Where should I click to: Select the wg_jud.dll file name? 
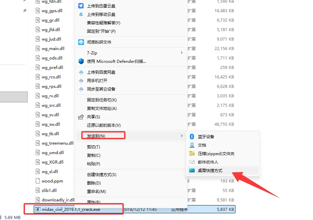[x=51, y=39]
